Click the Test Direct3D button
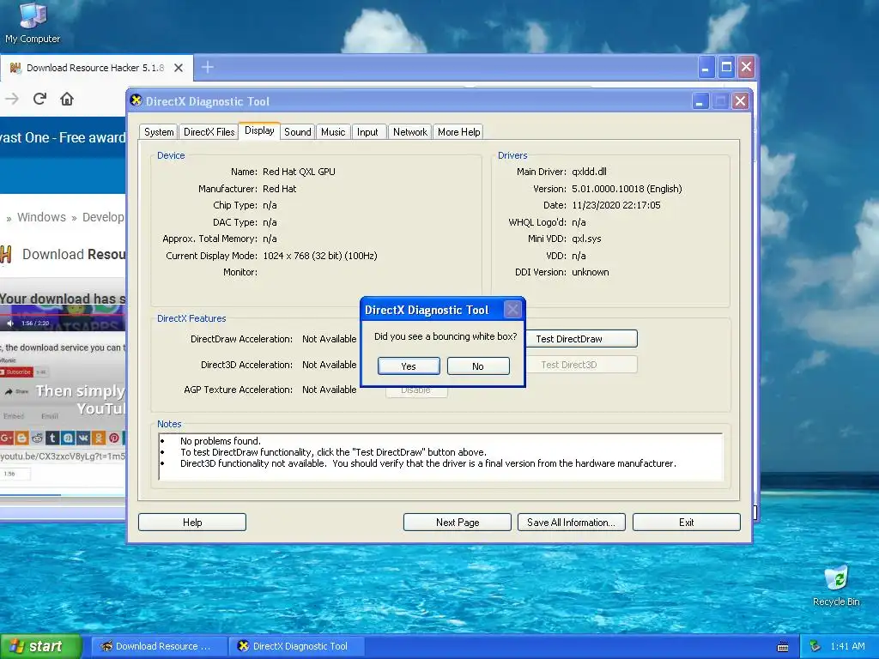Image resolution: width=879 pixels, height=659 pixels. (x=581, y=364)
